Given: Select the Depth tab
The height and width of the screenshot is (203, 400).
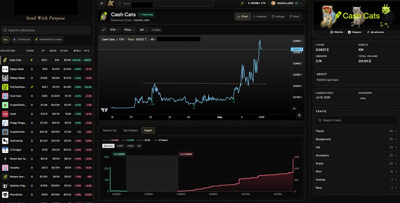Looking at the screenshot, I should click(x=148, y=130).
